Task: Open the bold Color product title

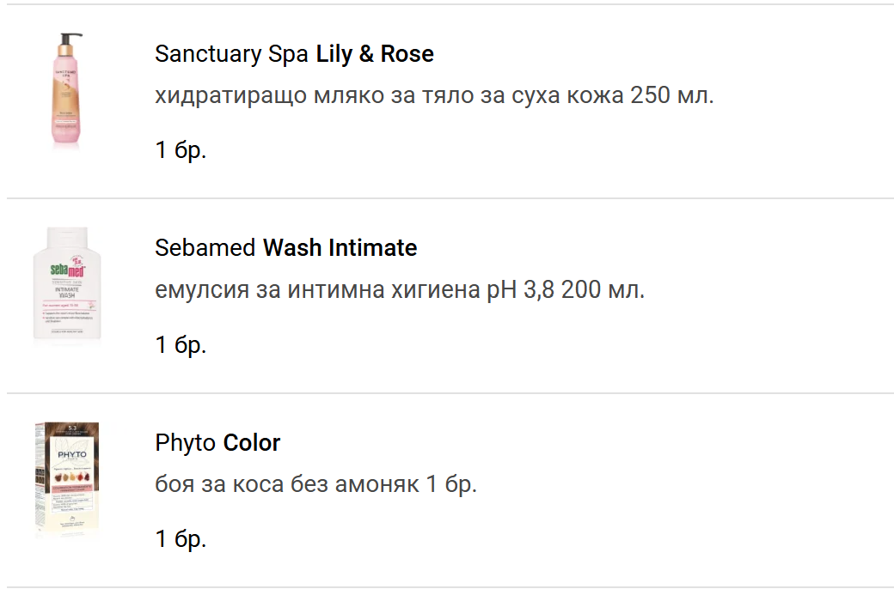Action: (x=252, y=443)
